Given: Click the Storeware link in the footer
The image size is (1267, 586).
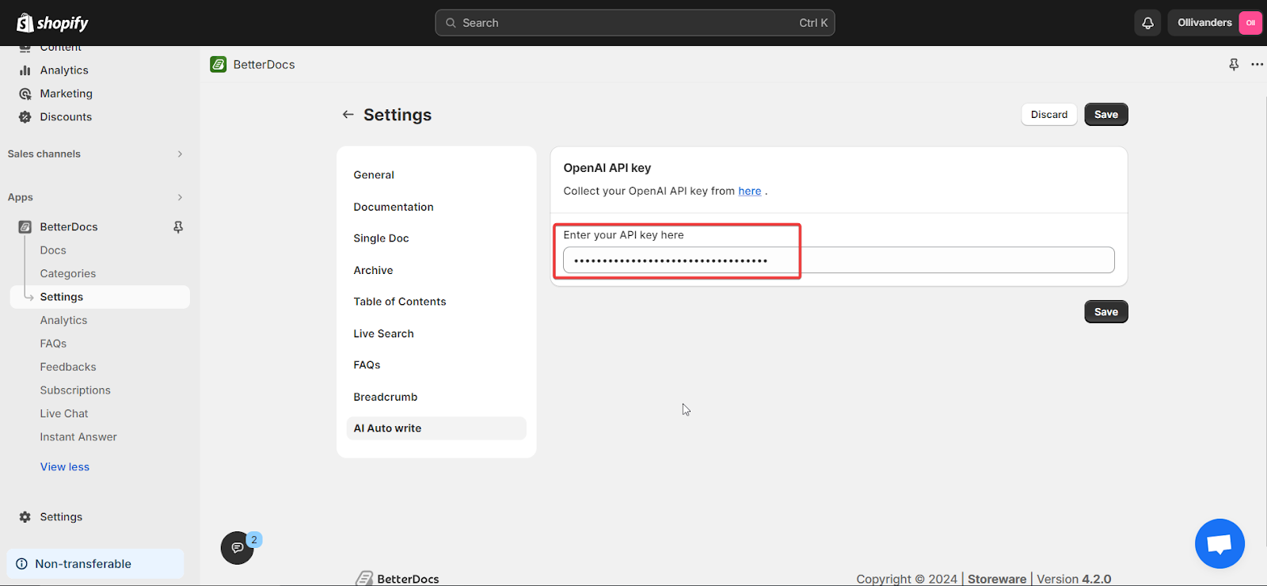Looking at the screenshot, I should pyautogui.click(x=997, y=579).
